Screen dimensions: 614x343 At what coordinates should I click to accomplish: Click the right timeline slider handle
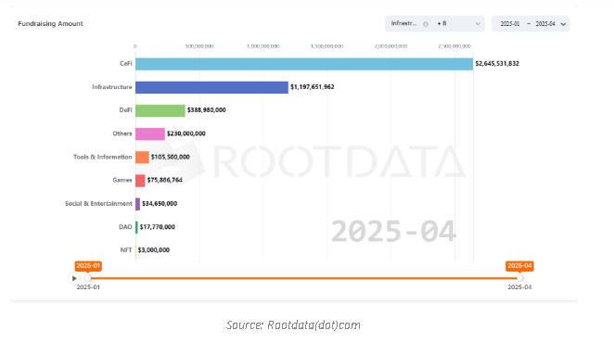point(520,278)
